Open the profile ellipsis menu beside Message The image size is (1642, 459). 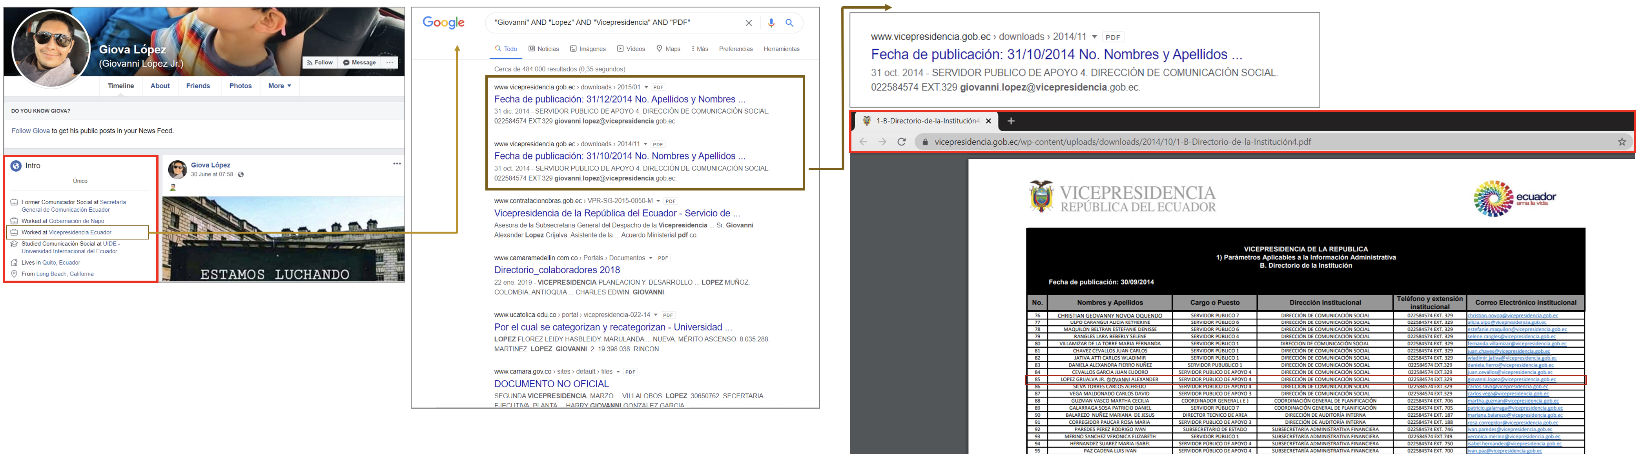[x=390, y=62]
